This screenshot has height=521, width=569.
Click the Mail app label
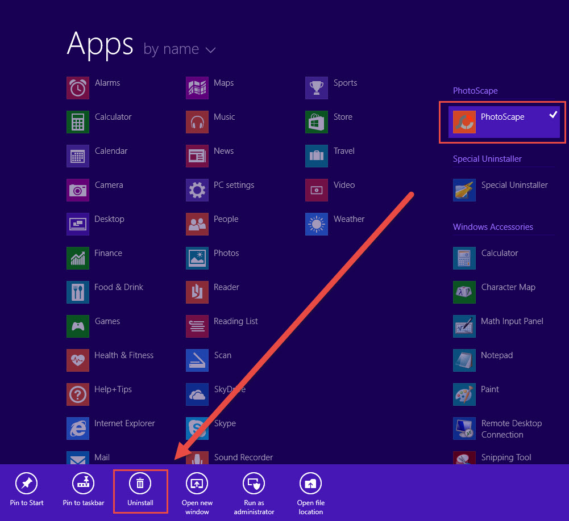pyautogui.click(x=102, y=457)
